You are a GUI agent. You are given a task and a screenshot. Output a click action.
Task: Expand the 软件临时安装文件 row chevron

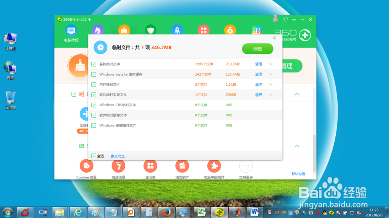pyautogui.click(x=271, y=95)
